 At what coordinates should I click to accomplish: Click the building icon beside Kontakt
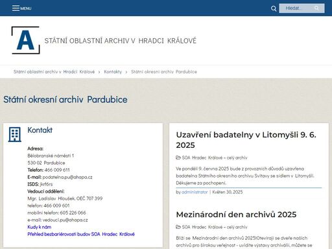click(15, 134)
